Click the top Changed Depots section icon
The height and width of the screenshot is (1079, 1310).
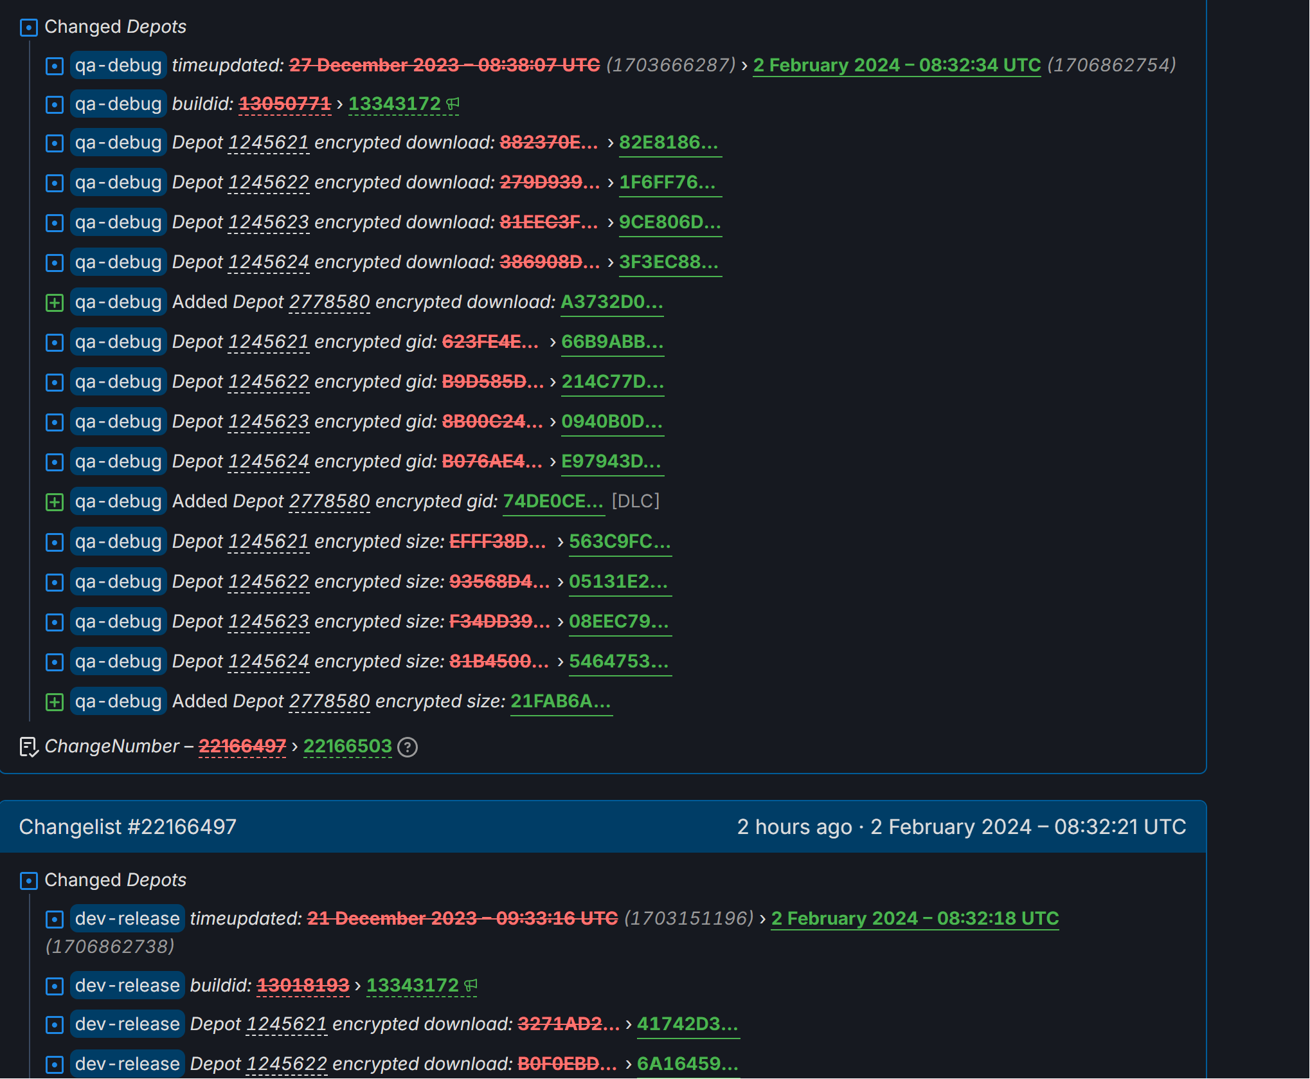point(29,27)
